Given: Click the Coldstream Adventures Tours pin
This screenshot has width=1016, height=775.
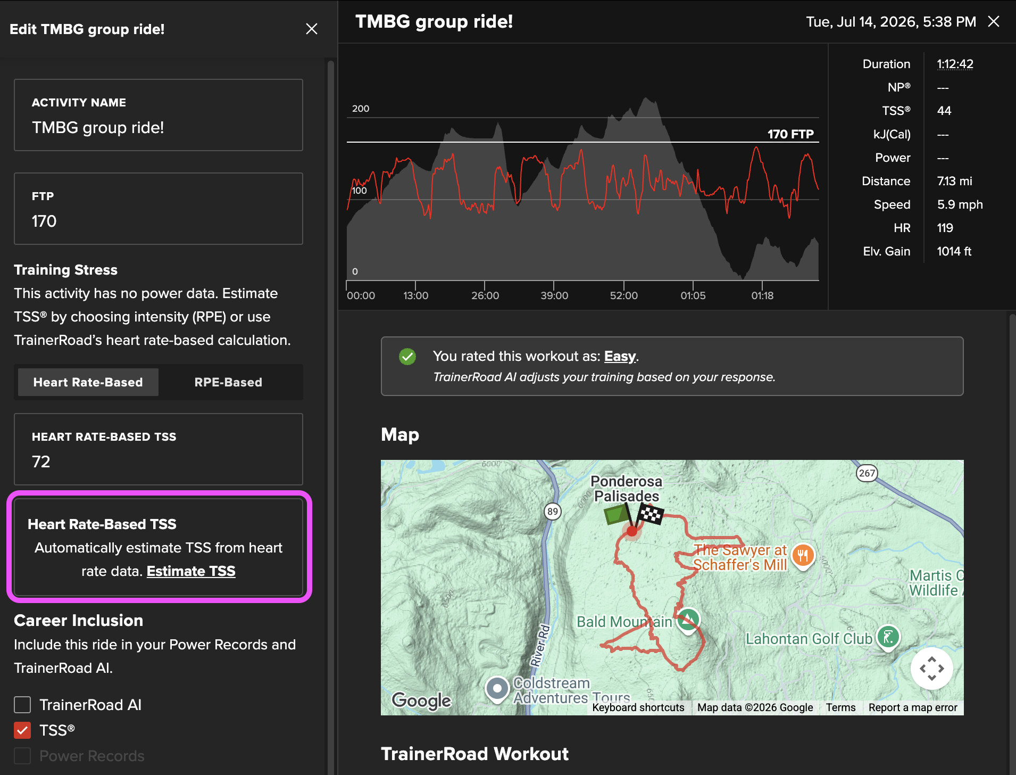Looking at the screenshot, I should pyautogui.click(x=497, y=689).
